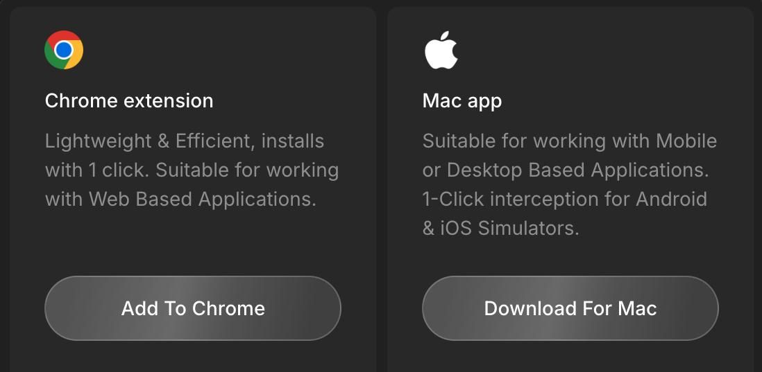Click the "with 1 click. Suitable for working" line
The width and height of the screenshot is (762, 372).
(192, 170)
